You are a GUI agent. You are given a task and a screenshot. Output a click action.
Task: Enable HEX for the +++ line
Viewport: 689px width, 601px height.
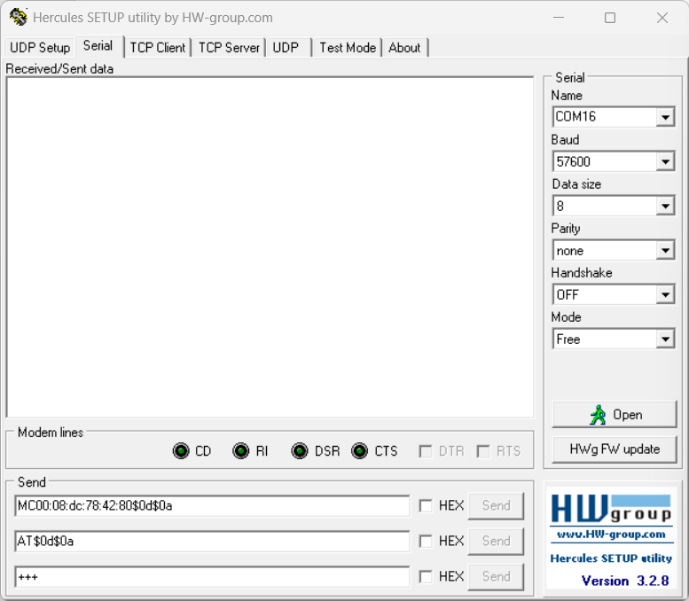click(x=426, y=576)
